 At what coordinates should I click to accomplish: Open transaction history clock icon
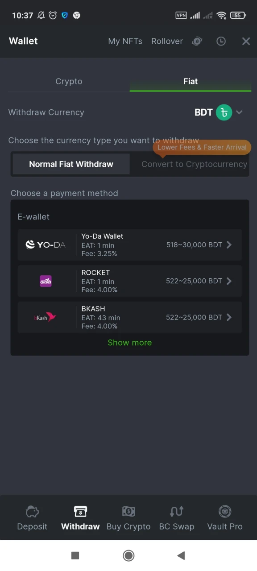pyautogui.click(x=221, y=41)
